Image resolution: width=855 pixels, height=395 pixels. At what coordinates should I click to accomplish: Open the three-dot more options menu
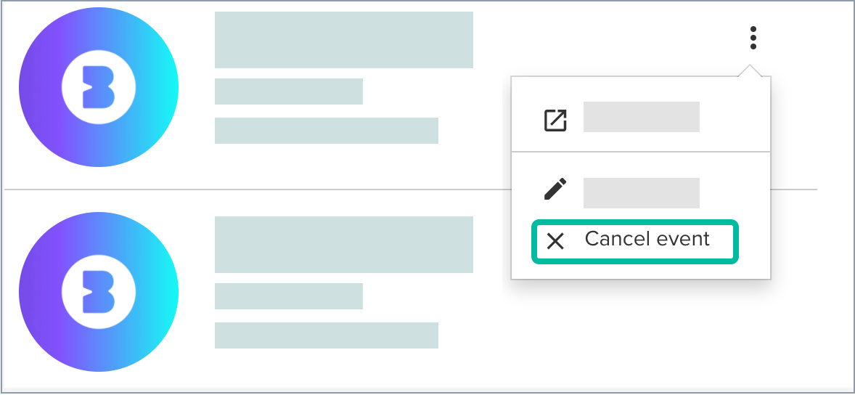coord(753,38)
